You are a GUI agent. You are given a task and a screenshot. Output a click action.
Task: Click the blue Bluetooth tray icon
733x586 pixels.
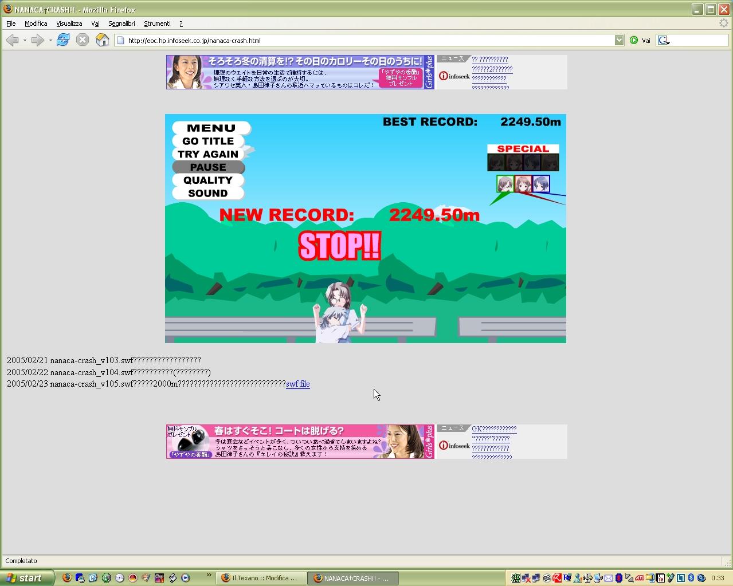click(x=691, y=578)
